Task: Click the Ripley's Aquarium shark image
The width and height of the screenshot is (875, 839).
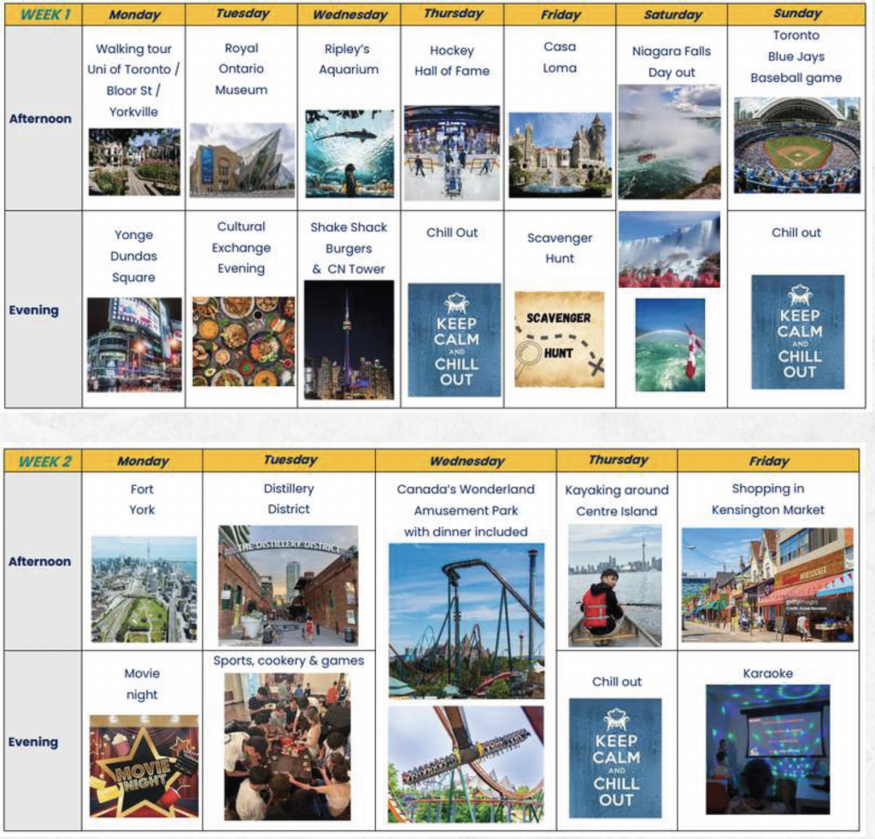Action: [x=349, y=153]
